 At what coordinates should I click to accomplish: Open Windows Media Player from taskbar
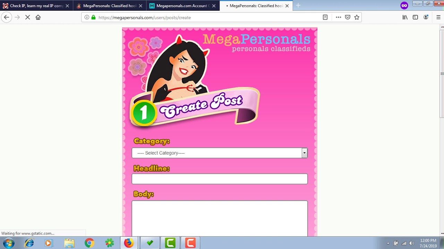[48, 243]
